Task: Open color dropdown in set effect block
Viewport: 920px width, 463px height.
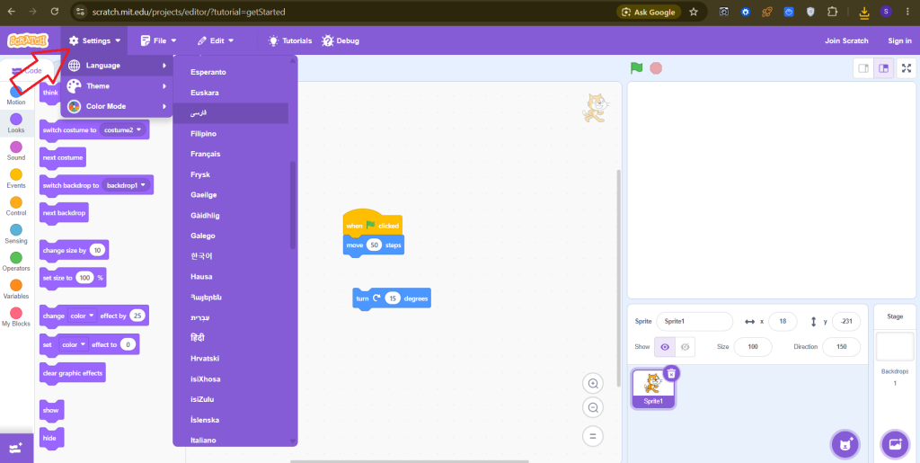Action: 74,344
